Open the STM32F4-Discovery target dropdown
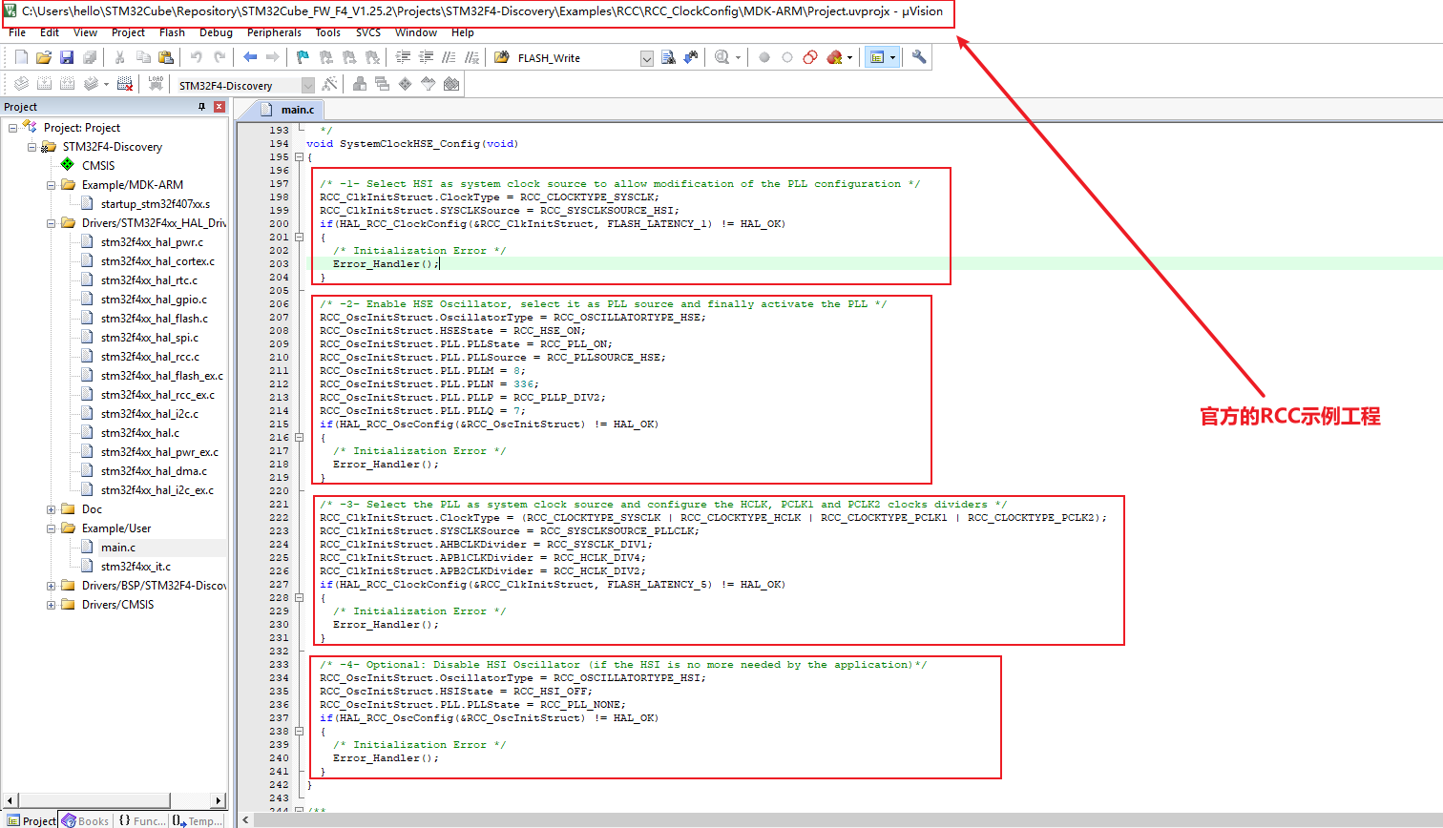 (x=309, y=83)
